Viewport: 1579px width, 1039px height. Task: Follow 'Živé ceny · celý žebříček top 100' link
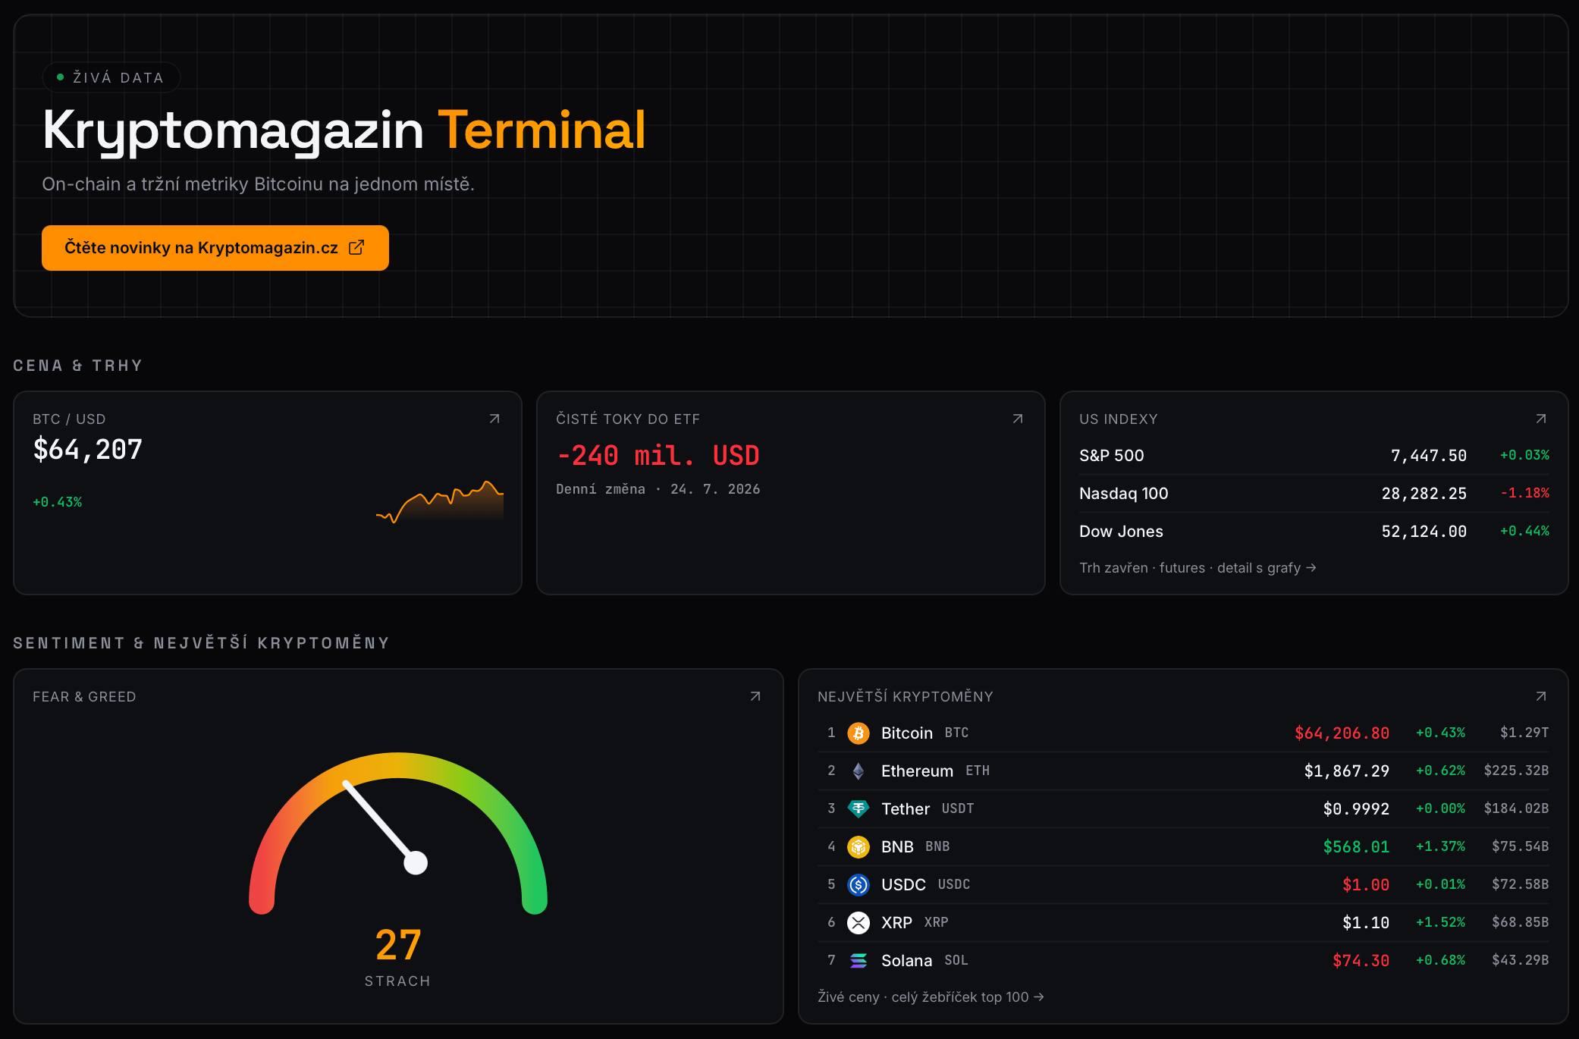tap(931, 997)
